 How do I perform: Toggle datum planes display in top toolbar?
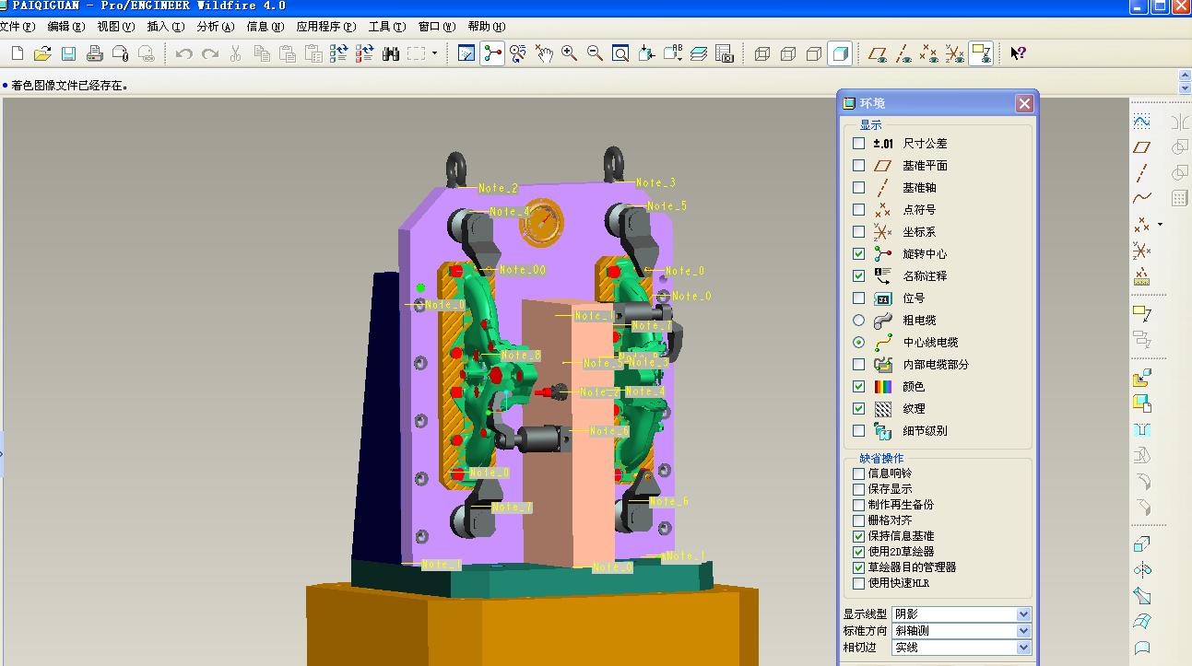tap(878, 53)
